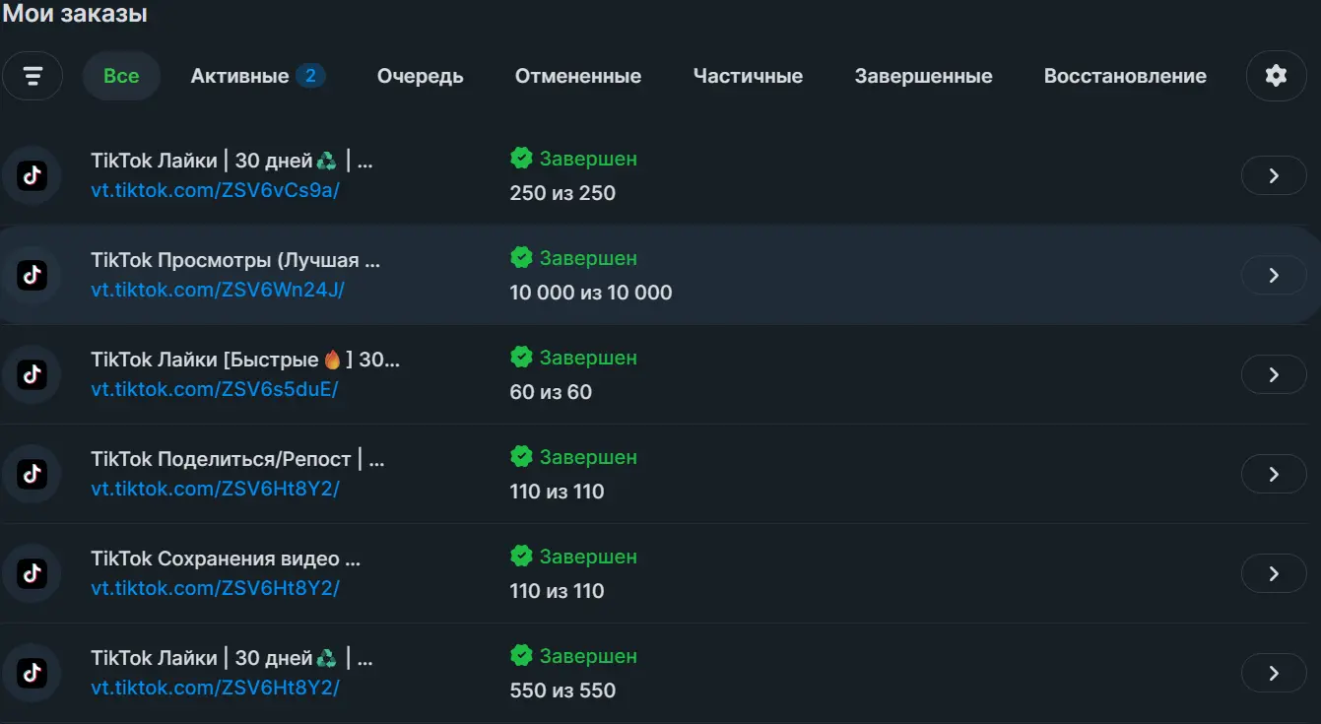
Task: Open the Восстановление tab
Action: pyautogui.click(x=1125, y=76)
